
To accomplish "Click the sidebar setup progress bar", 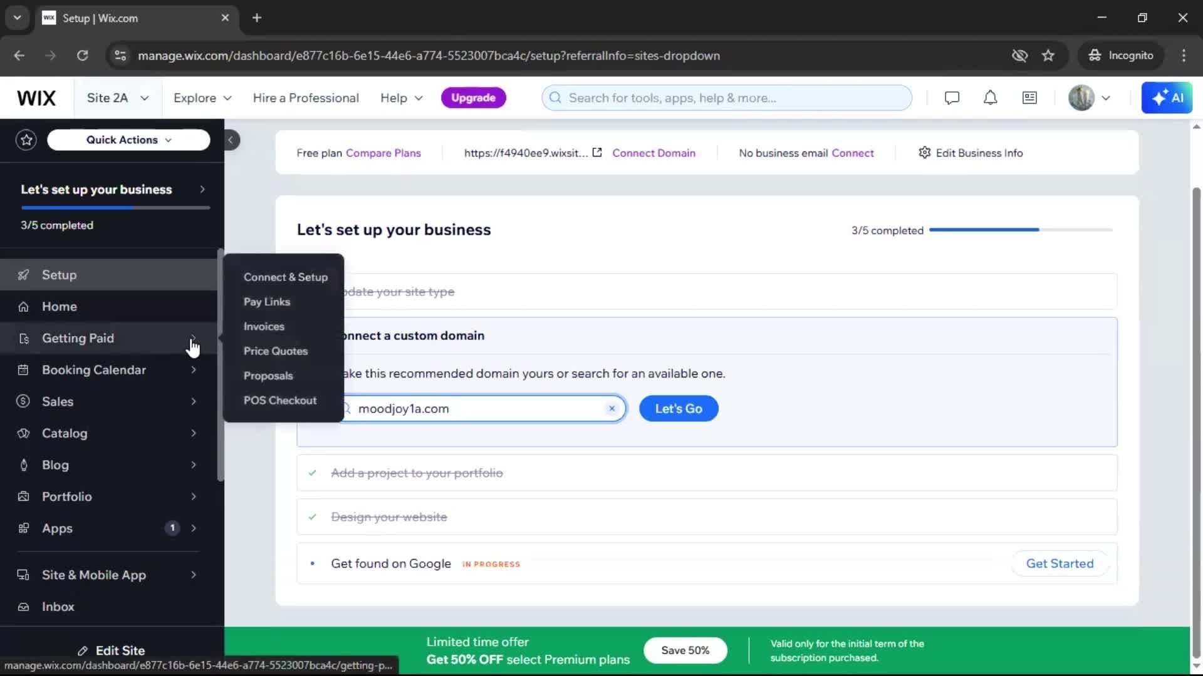I will tap(115, 207).
